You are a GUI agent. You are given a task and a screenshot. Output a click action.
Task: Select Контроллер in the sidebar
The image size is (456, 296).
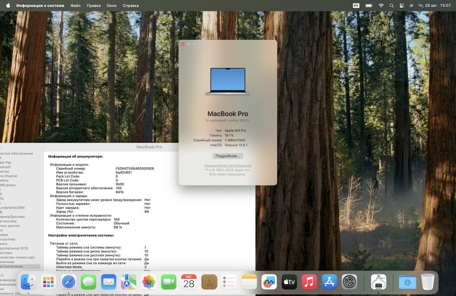(x=8, y=239)
